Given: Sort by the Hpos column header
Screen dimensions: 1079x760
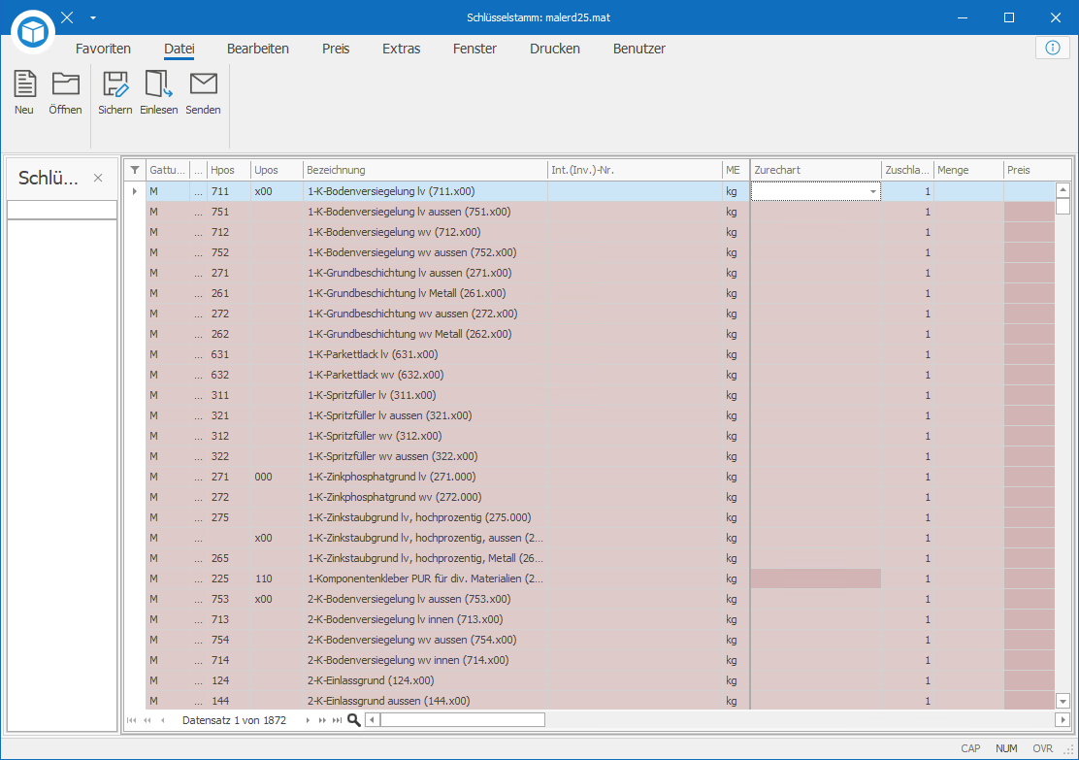Looking at the screenshot, I should click(228, 170).
